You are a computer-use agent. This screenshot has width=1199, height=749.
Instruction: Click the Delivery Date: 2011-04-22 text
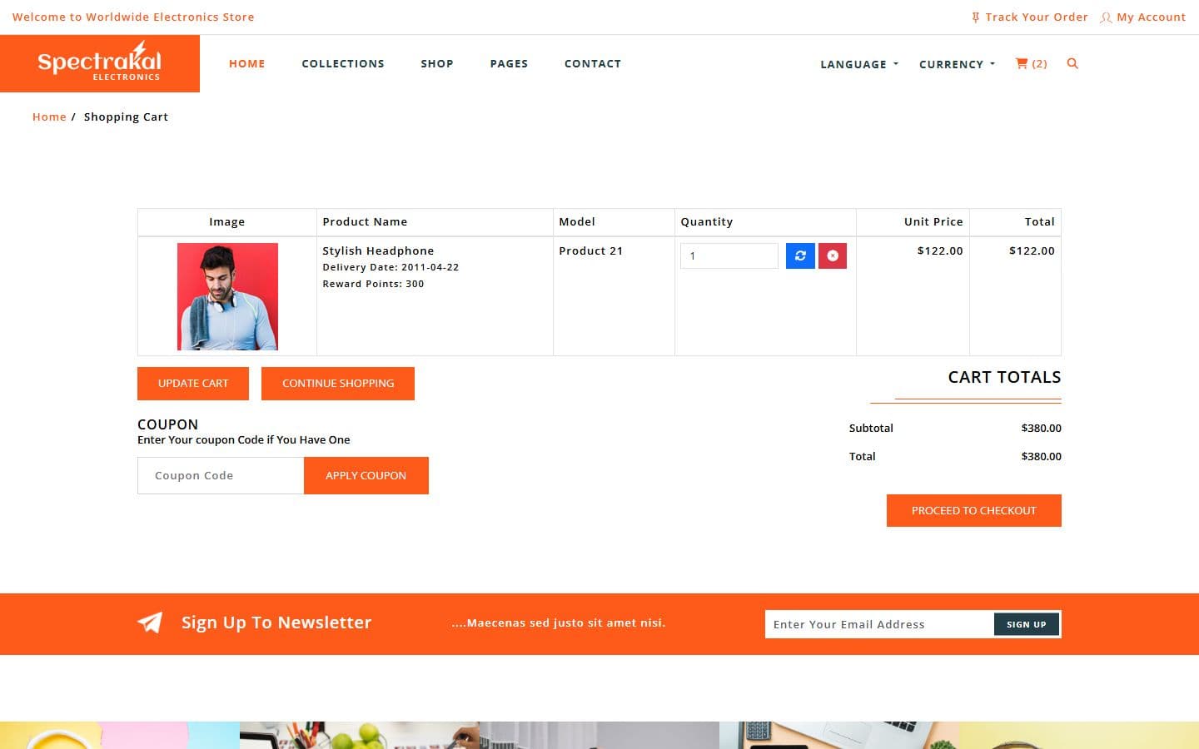click(391, 267)
